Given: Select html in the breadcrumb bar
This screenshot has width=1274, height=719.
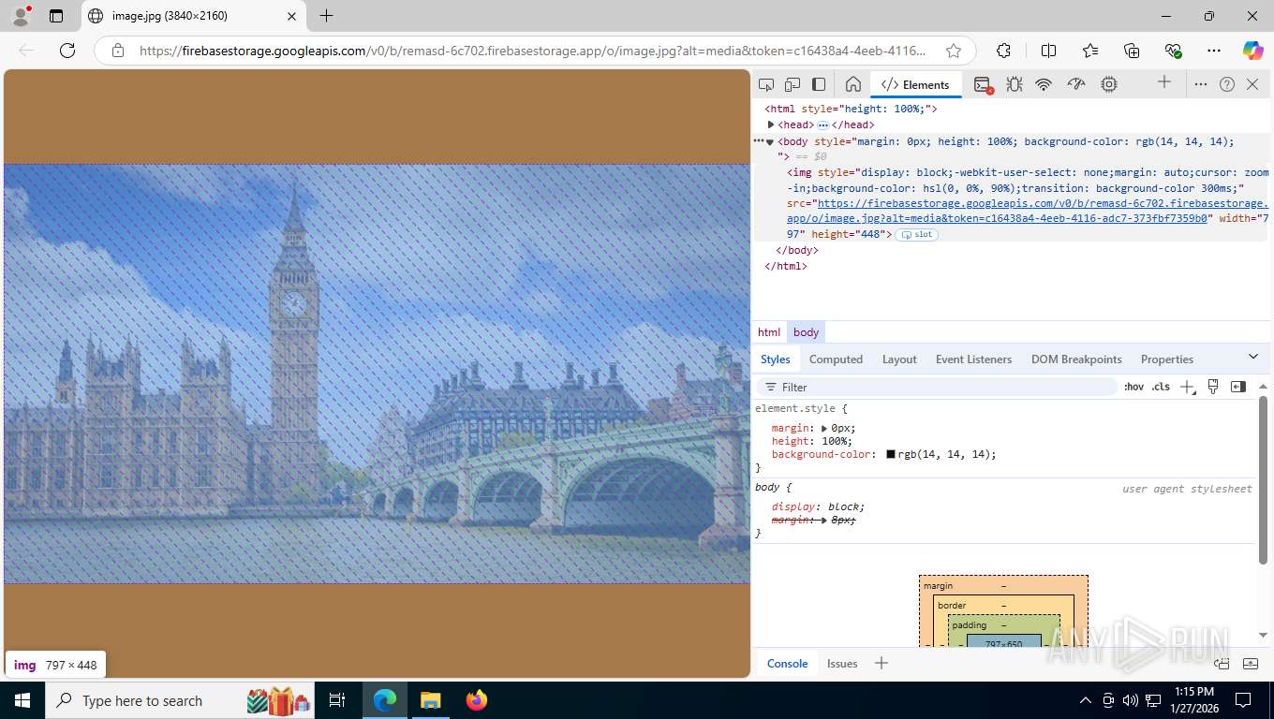Looking at the screenshot, I should 769,332.
